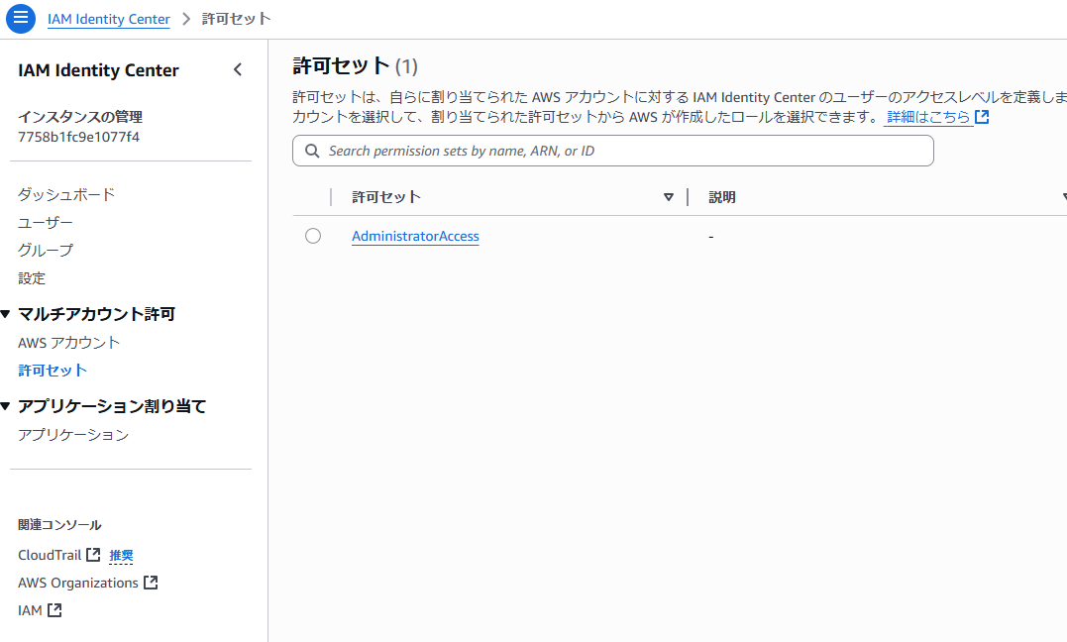Screen dimensions: 1067x642
Task: Follow the 詳細はこちら link
Action: pyautogui.click(x=928, y=117)
